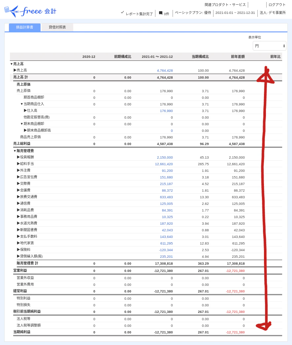Expand the 新聞図書費 row

[x=18, y=230]
